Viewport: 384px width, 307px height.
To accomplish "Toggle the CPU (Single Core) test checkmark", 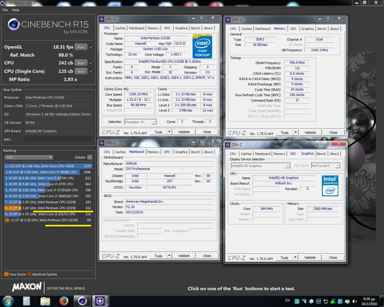I will click(x=91, y=71).
